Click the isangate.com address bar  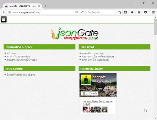click(43, 12)
